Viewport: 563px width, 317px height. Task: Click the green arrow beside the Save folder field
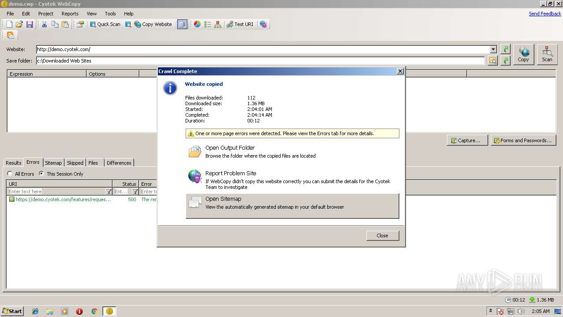click(x=506, y=60)
